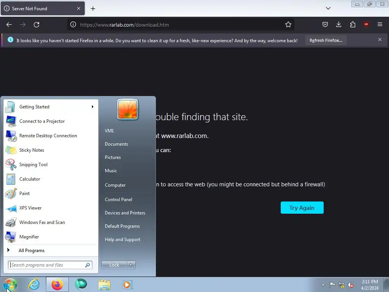Open Help and Support
The image size is (389, 292).
pos(123,240)
